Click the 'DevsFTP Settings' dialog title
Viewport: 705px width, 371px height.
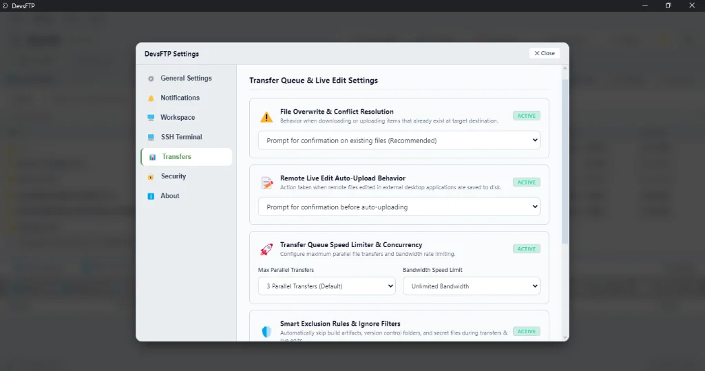(x=171, y=54)
